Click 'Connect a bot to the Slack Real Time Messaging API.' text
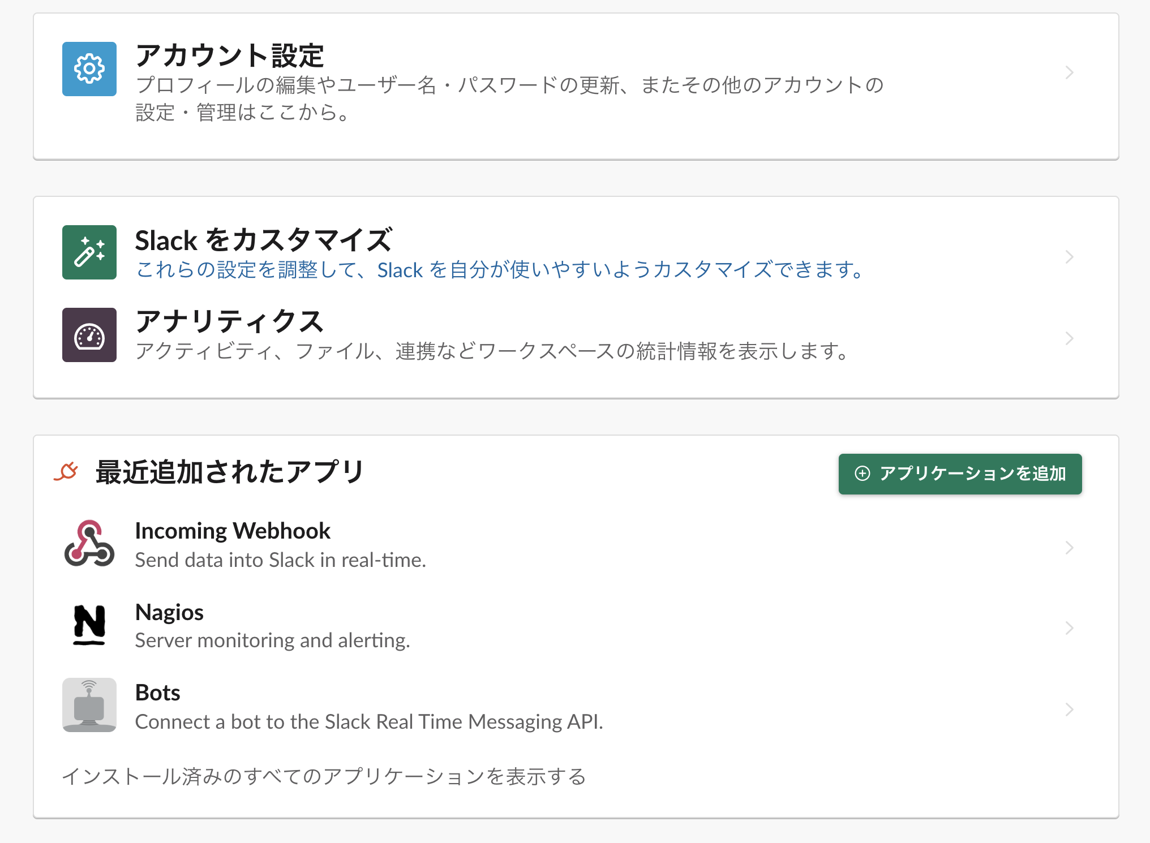The height and width of the screenshot is (843, 1150). [x=370, y=722]
